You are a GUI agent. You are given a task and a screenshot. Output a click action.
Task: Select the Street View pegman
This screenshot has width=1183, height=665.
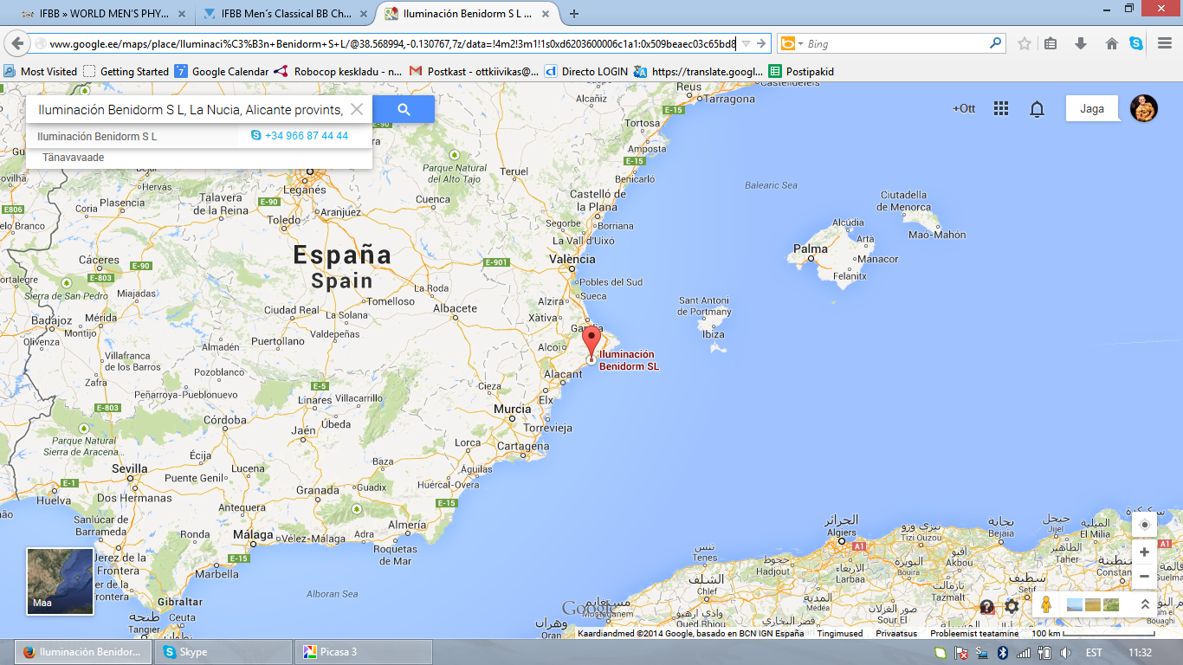[1046, 605]
